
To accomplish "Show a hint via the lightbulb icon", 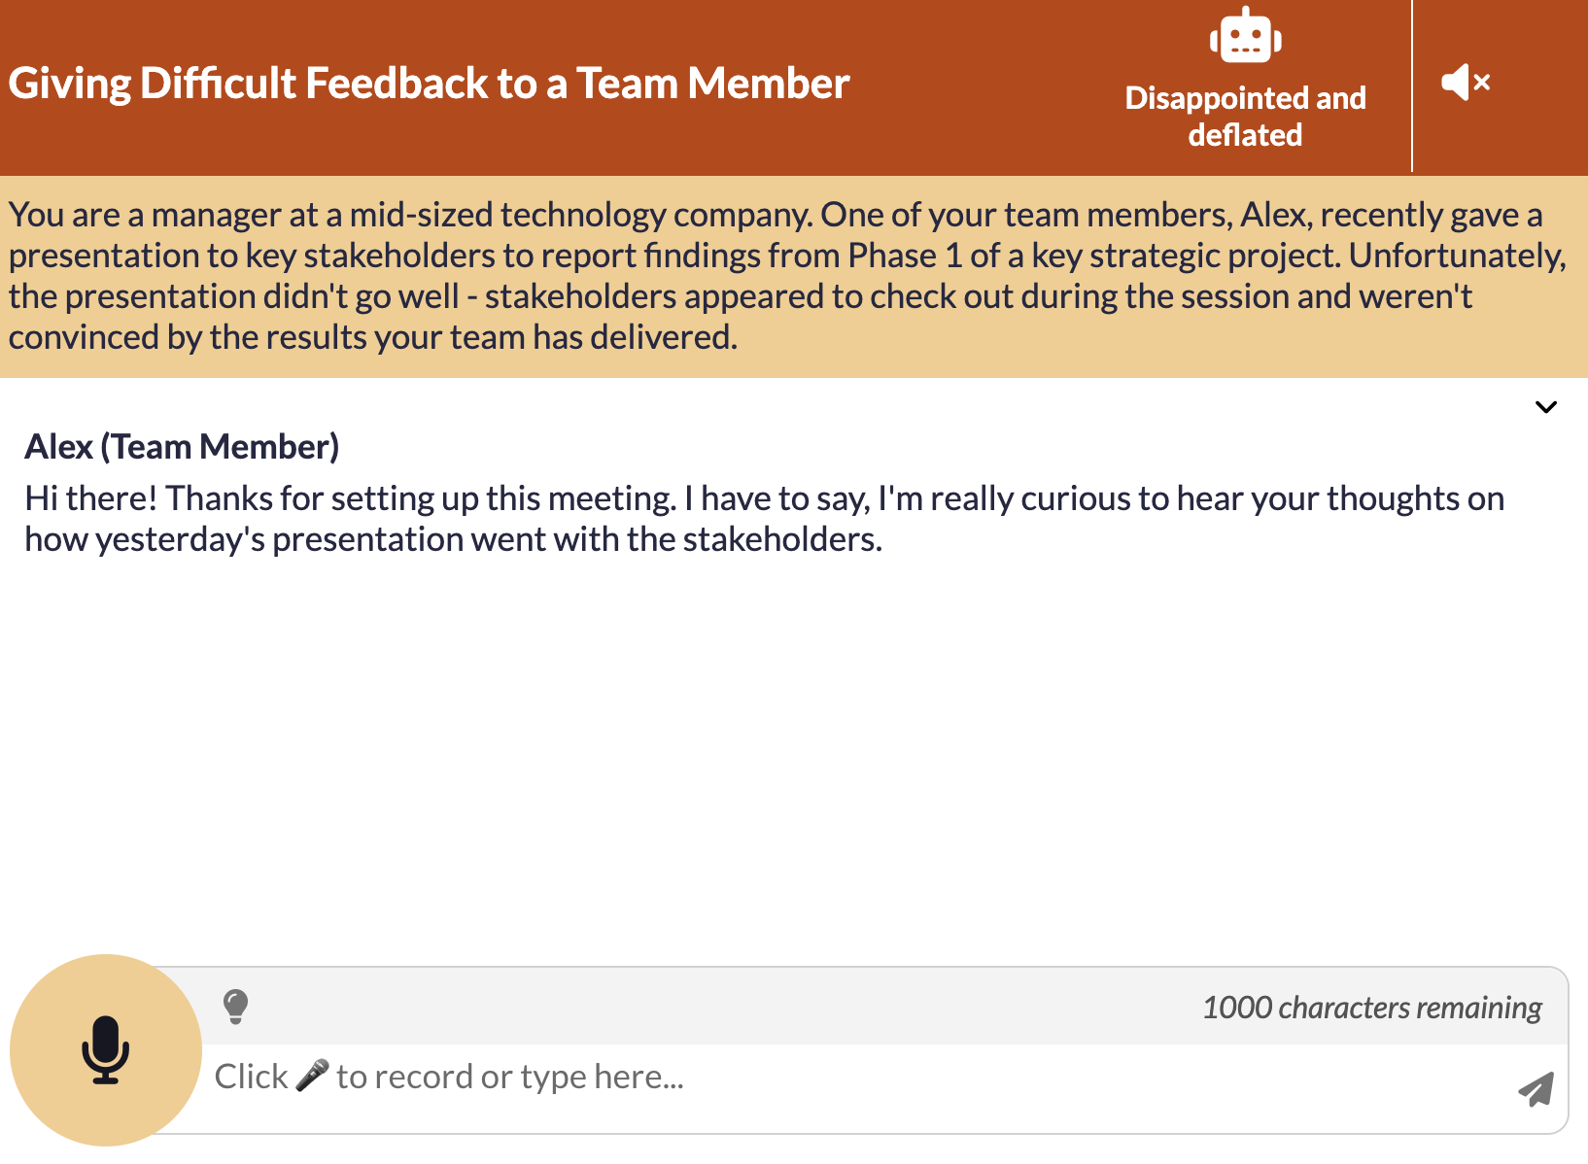I will [236, 1007].
